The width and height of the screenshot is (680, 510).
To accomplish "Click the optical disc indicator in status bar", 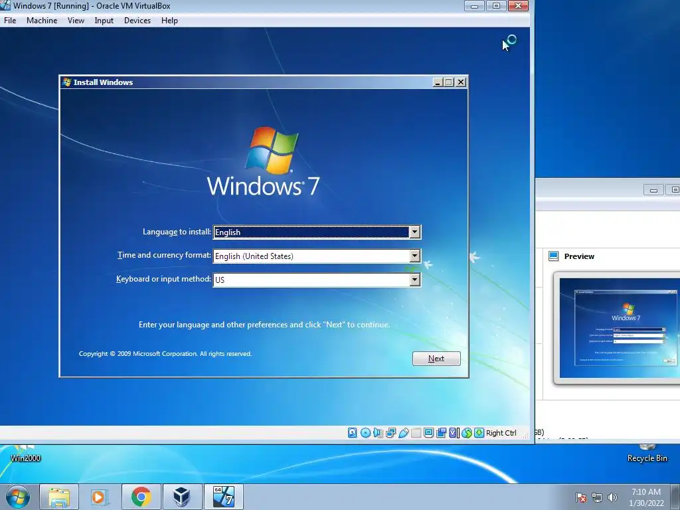I will click(x=365, y=433).
